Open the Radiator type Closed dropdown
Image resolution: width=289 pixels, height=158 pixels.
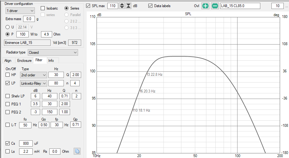[x=53, y=53]
